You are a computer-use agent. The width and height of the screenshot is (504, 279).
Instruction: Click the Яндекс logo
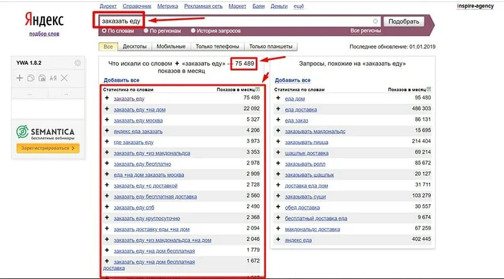[x=44, y=20]
